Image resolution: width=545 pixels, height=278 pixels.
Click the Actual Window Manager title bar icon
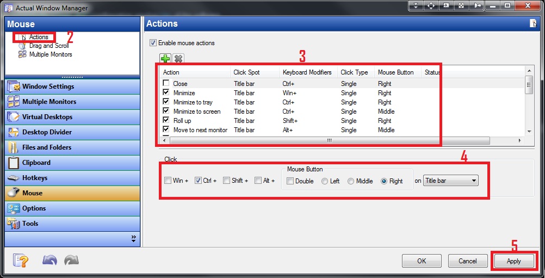(8, 8)
